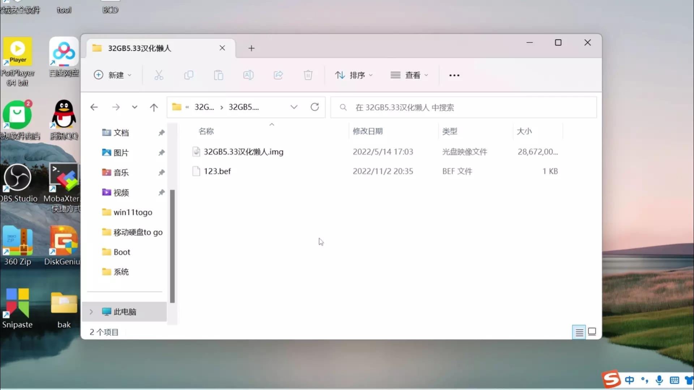
Task: Expand 此电脑 in the sidebar
Action: (91, 312)
